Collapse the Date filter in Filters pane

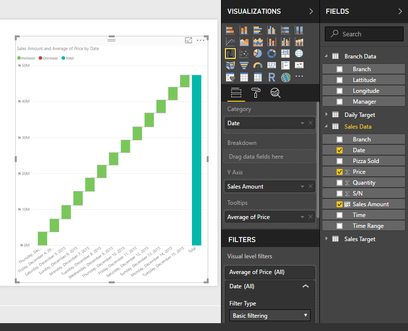click(x=306, y=286)
